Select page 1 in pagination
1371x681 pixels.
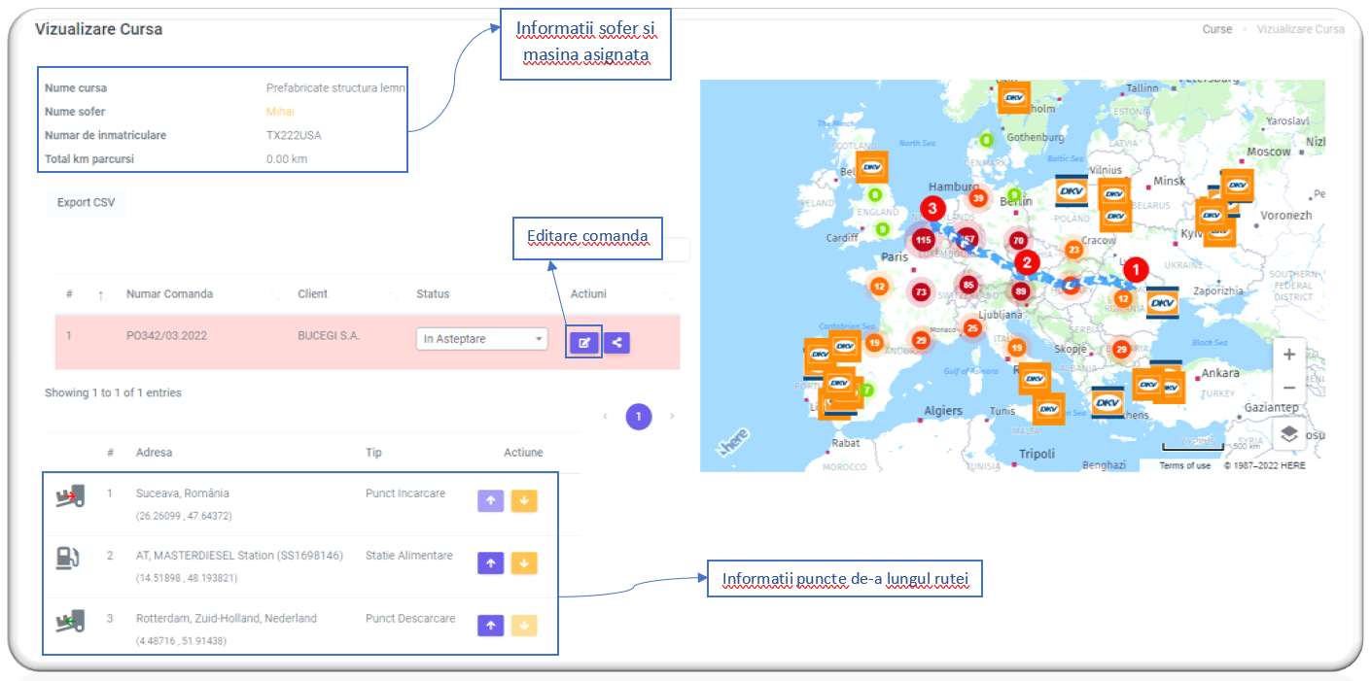pos(639,417)
